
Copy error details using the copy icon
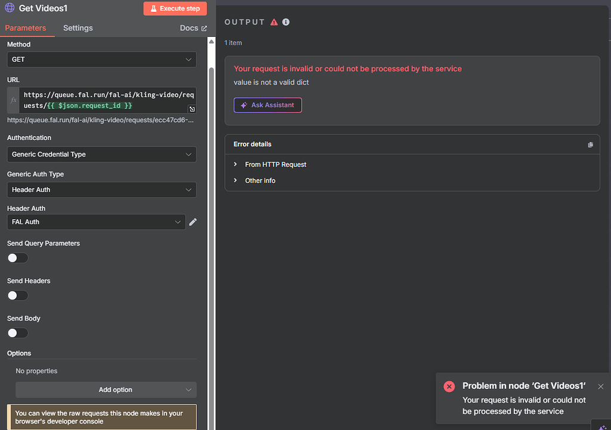(590, 144)
